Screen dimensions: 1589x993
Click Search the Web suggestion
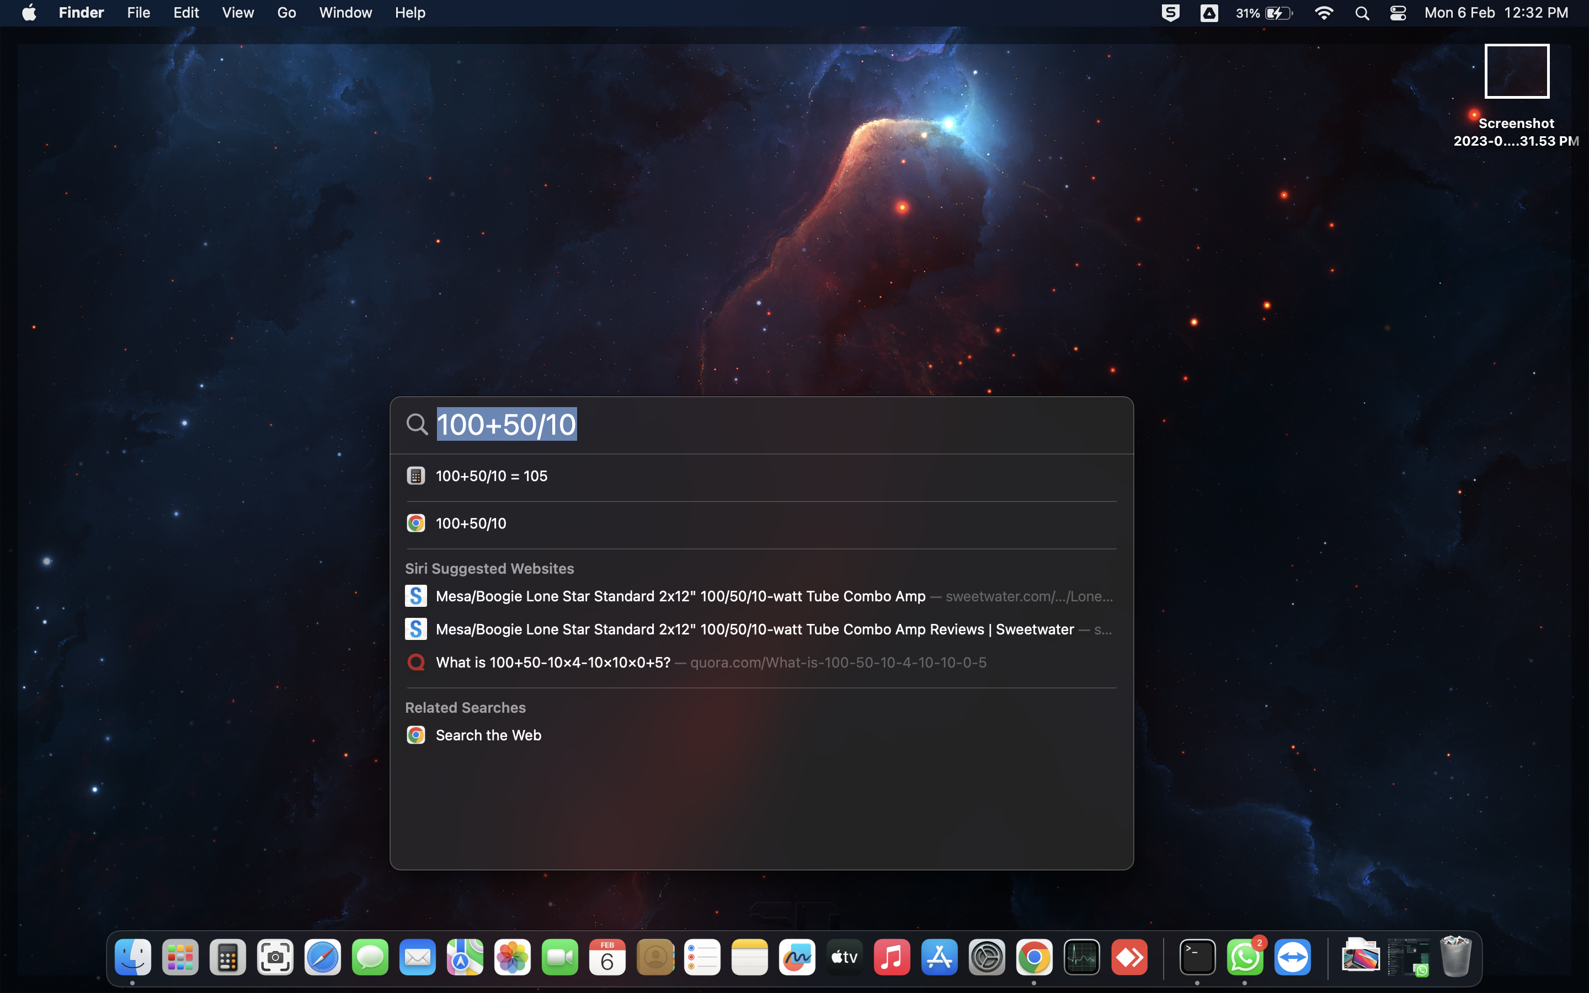tap(488, 735)
